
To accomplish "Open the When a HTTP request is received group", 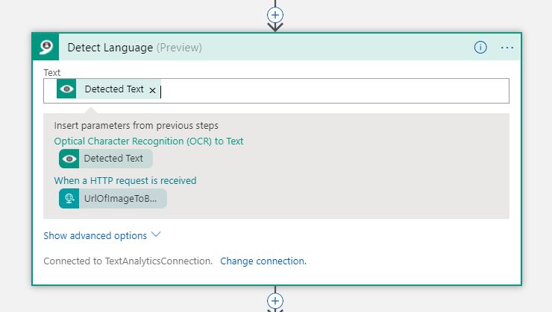I will coord(125,181).
